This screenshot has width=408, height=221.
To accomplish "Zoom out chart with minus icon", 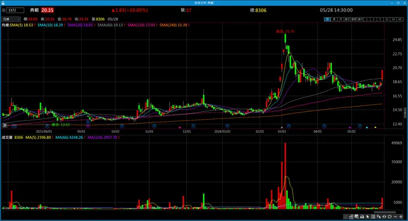I will click(x=395, y=217).
